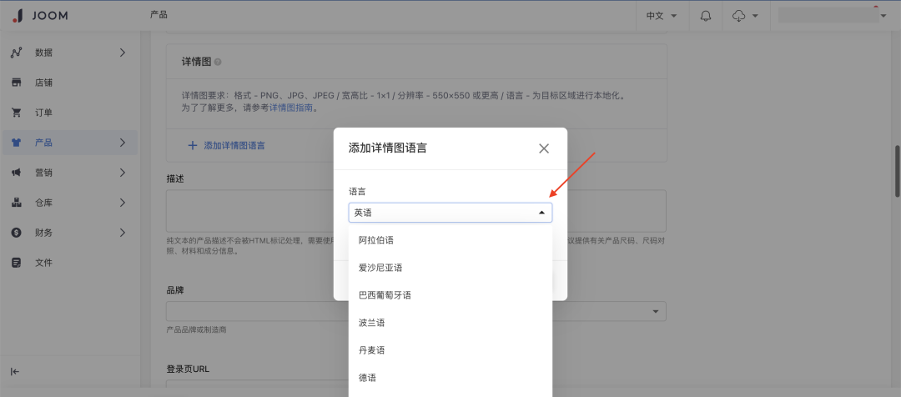Image resolution: width=901 pixels, height=397 pixels.
Task: Close the 添加详情图语言 dialog
Action: pos(544,148)
